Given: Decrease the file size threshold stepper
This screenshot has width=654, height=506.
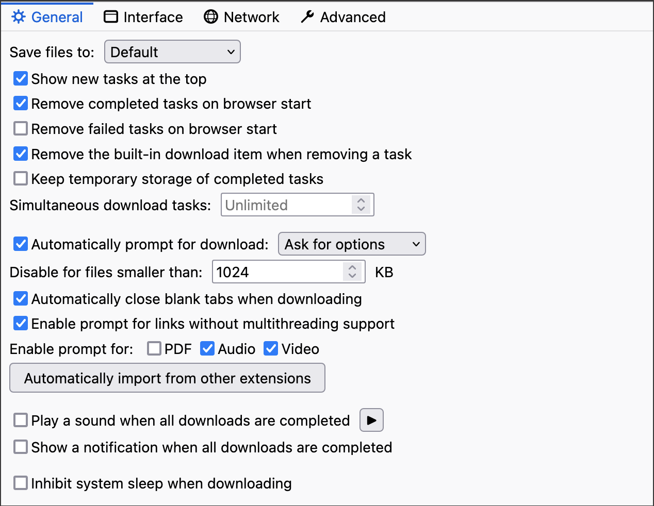Looking at the screenshot, I should pyautogui.click(x=352, y=276).
